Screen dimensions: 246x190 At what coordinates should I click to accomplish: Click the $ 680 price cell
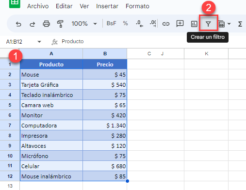pos(105,166)
